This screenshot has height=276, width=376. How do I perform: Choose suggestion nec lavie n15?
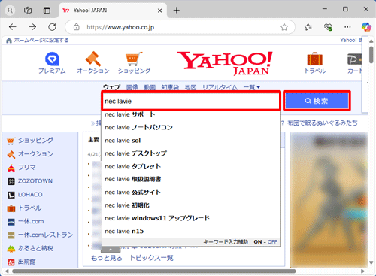(191, 231)
